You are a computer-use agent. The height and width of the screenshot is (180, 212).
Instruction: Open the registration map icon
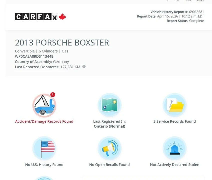click(109, 105)
